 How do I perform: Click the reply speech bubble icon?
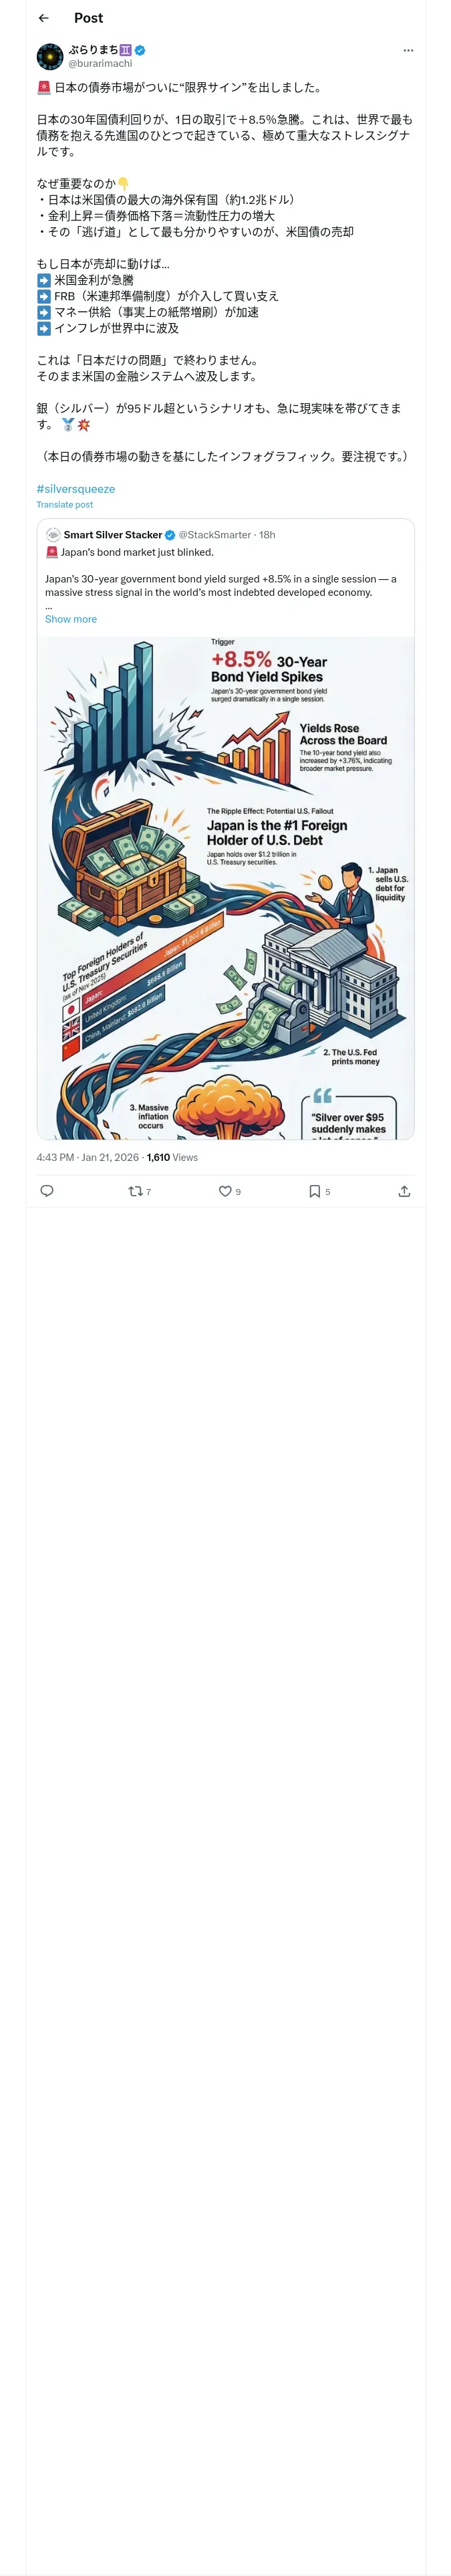coord(46,1191)
